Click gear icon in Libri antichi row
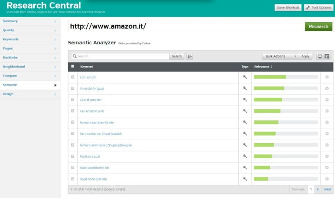 click(327, 77)
